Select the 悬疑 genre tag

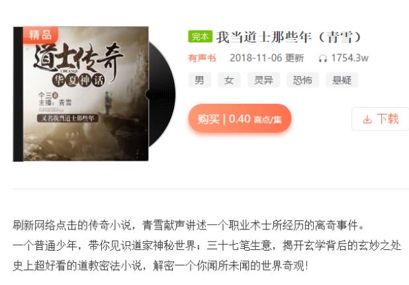click(341, 80)
